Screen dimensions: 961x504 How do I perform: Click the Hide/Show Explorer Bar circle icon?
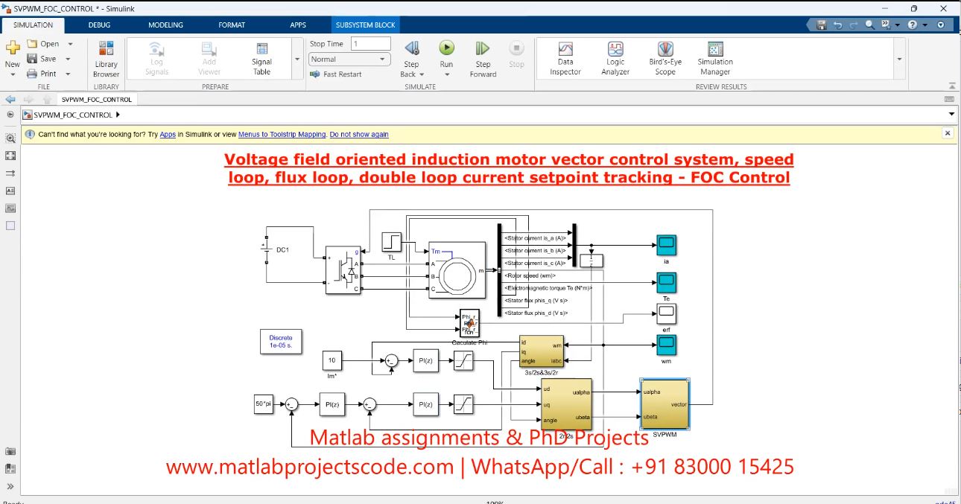click(10, 115)
